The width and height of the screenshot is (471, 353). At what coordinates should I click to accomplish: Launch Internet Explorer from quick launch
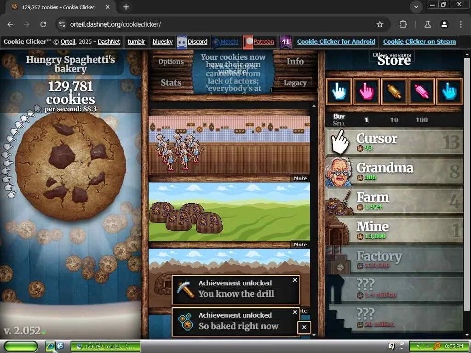51,347
